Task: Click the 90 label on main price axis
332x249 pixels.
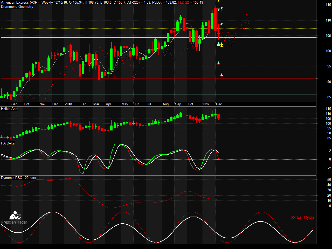Action: [329, 82]
